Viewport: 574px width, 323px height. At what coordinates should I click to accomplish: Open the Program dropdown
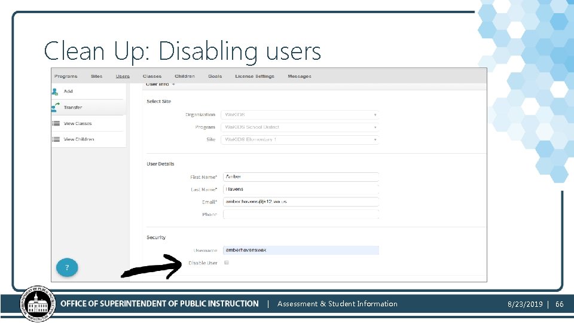[300, 127]
